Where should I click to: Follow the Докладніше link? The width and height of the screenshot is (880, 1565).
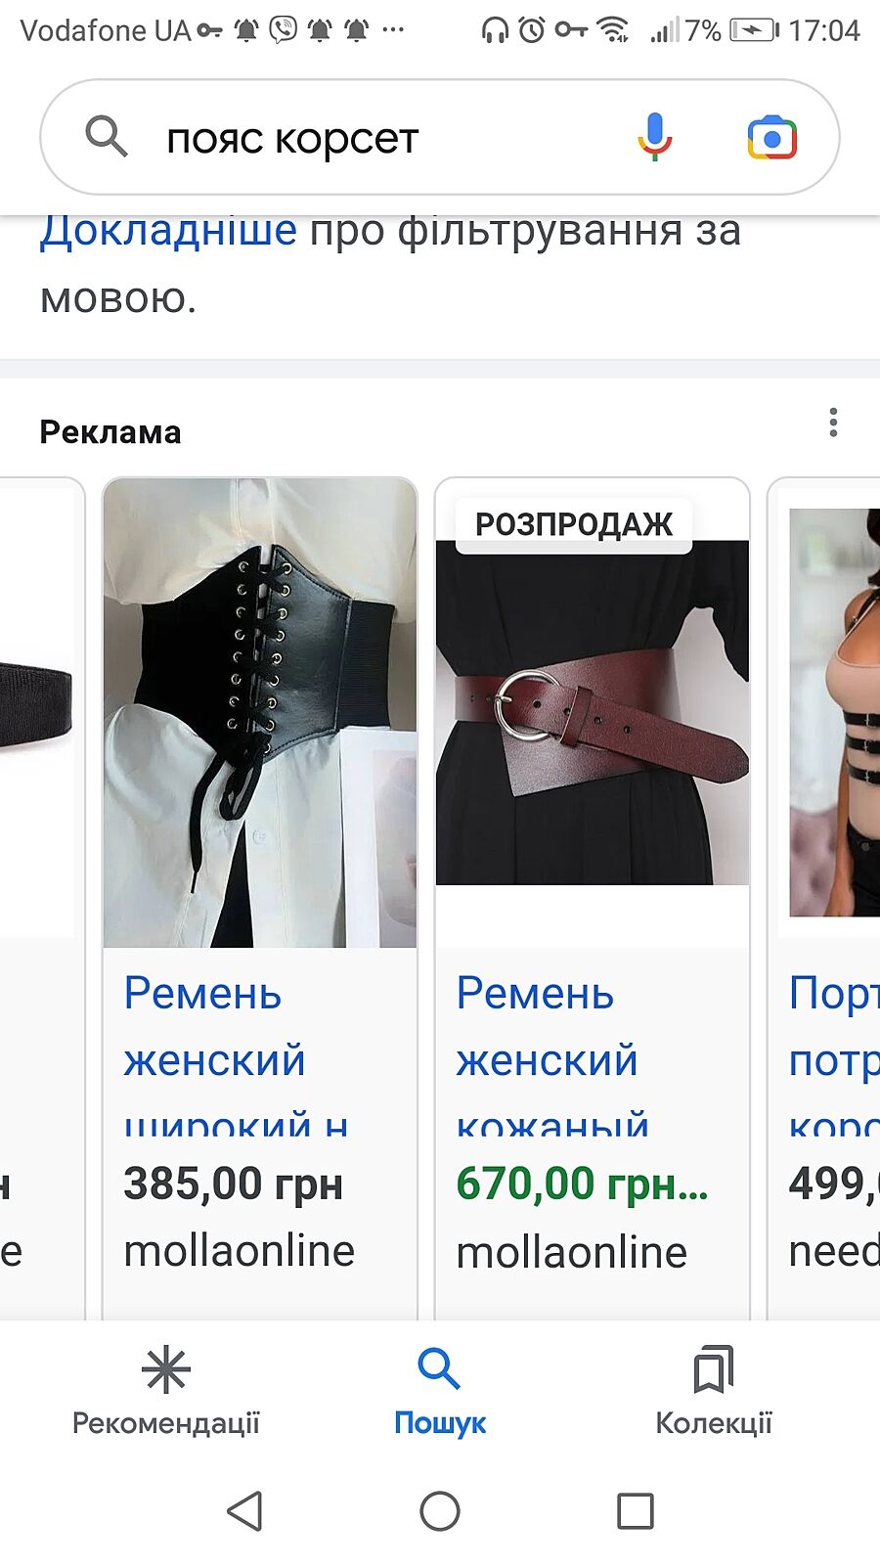pyautogui.click(x=168, y=231)
